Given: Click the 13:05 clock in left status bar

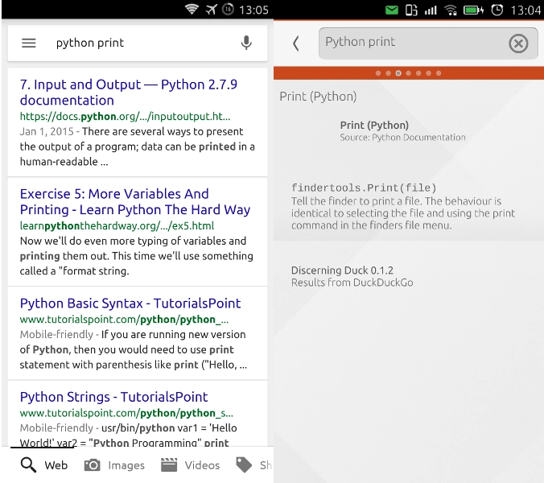Looking at the screenshot, I should click(253, 10).
